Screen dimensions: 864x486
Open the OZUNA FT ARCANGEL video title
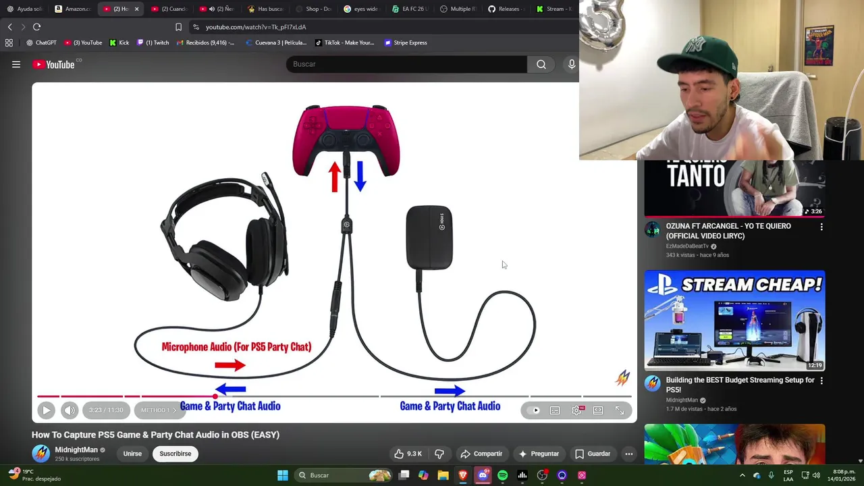tap(728, 231)
